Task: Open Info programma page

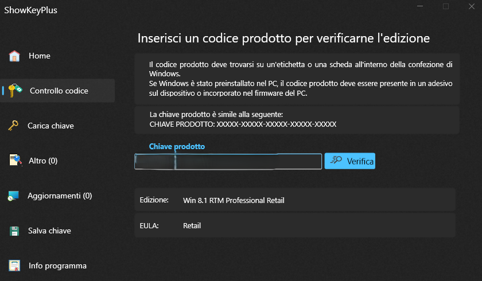Action: pos(57,266)
